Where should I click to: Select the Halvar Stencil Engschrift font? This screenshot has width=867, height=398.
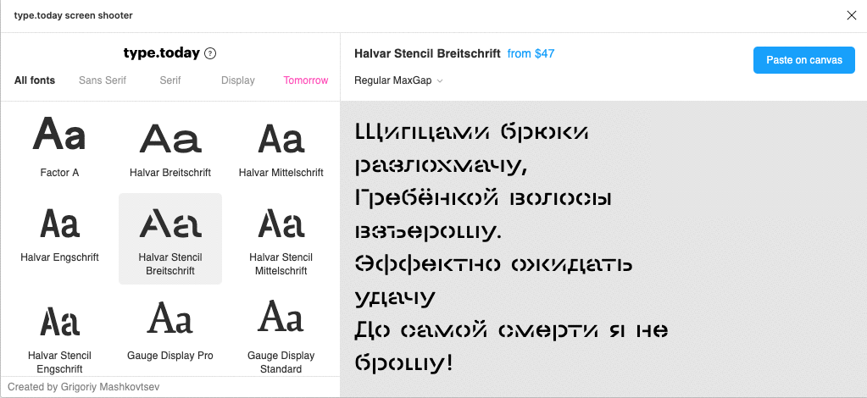pos(59,334)
